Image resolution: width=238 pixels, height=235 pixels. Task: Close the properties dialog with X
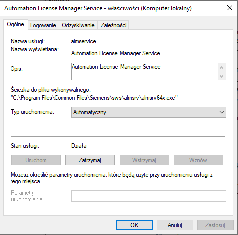coord(230,8)
